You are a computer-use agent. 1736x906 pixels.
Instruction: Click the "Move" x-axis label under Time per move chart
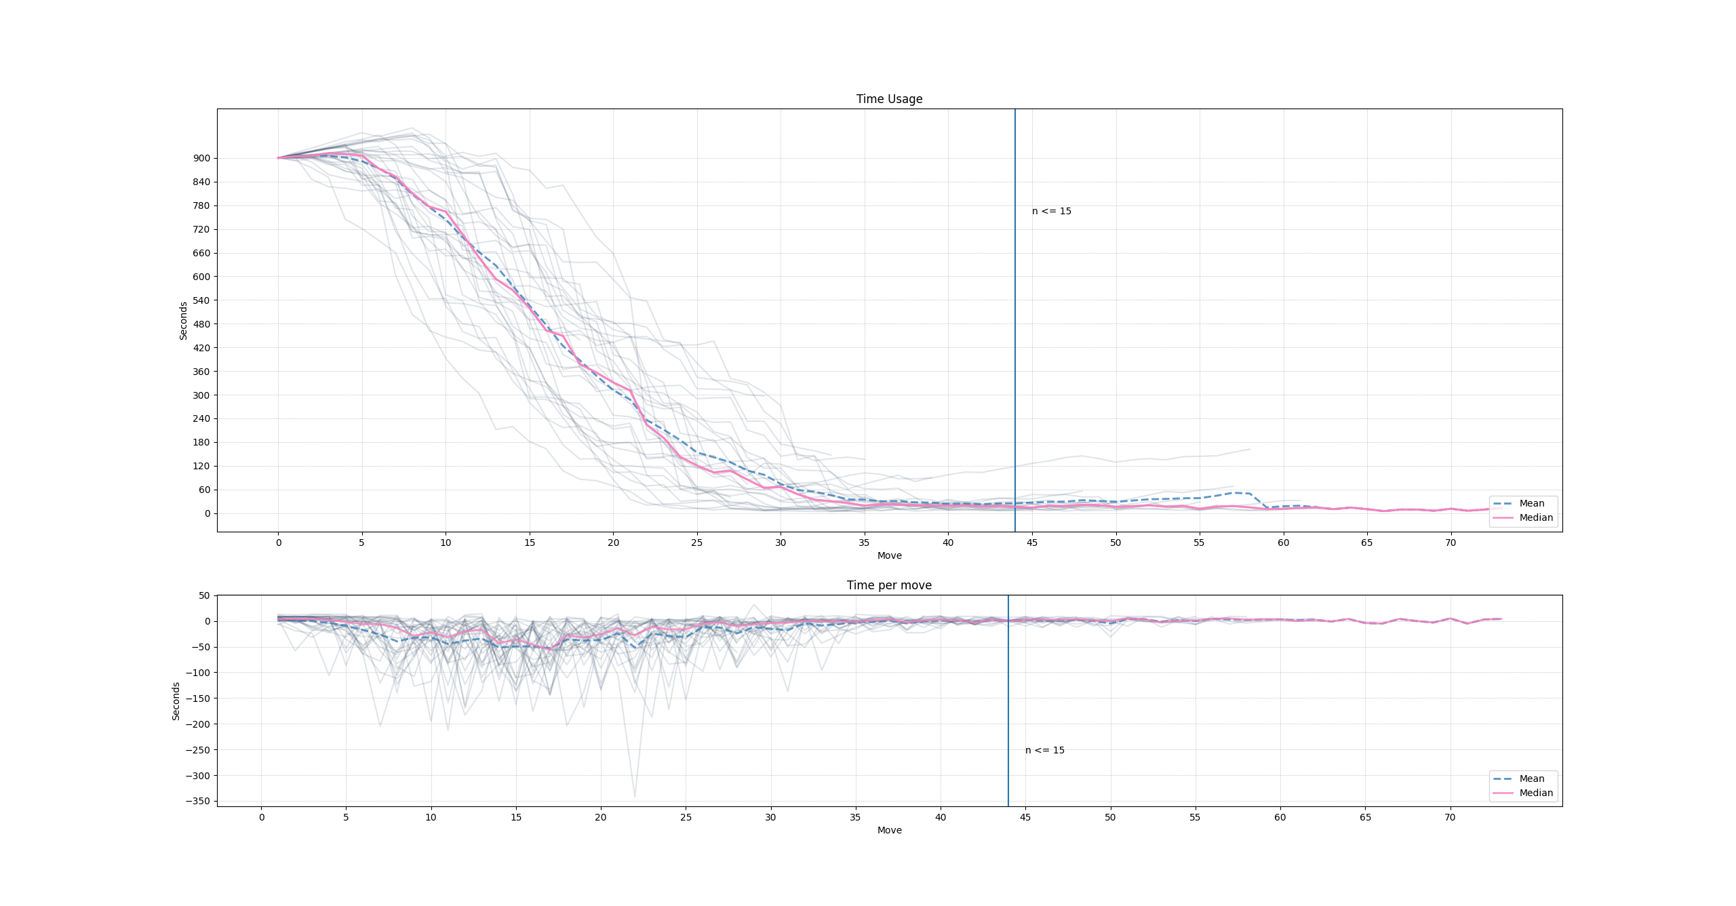pos(889,830)
